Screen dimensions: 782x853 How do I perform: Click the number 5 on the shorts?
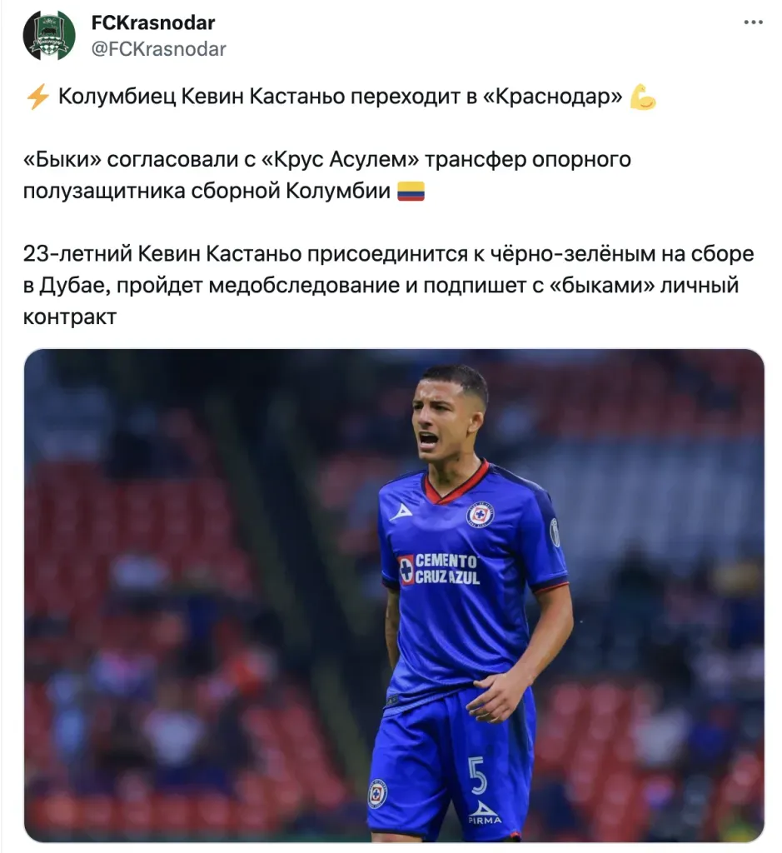(x=477, y=775)
